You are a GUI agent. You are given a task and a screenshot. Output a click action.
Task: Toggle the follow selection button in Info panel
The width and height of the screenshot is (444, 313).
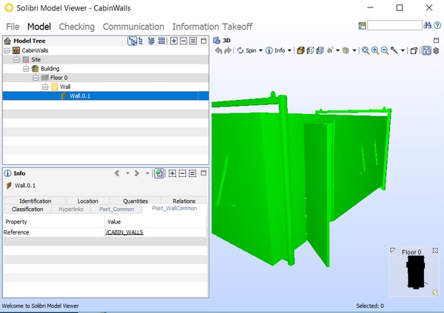pyautogui.click(x=159, y=173)
